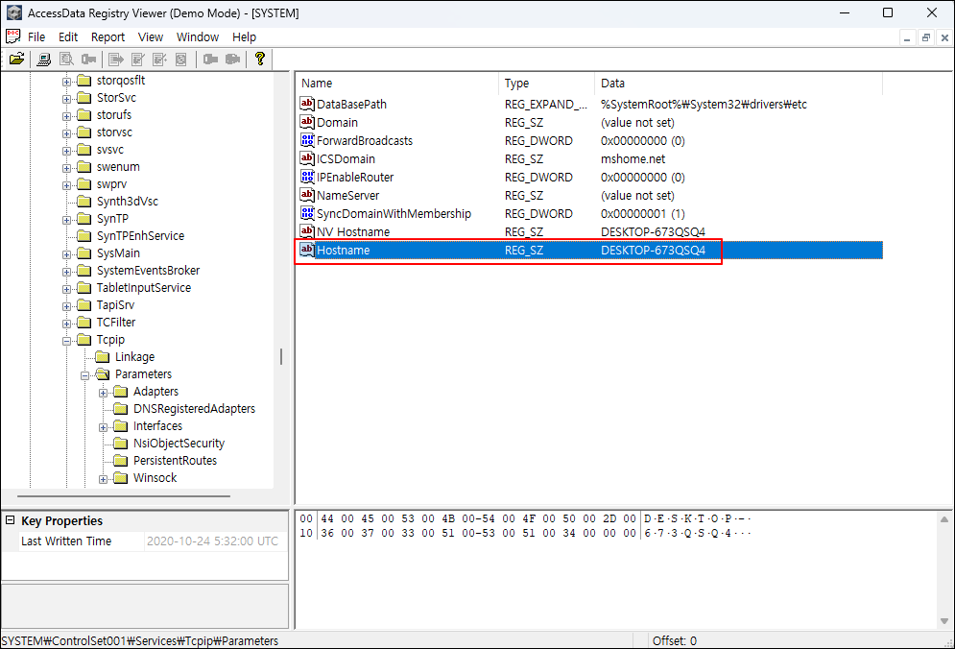Open the Edit menu

pos(67,37)
